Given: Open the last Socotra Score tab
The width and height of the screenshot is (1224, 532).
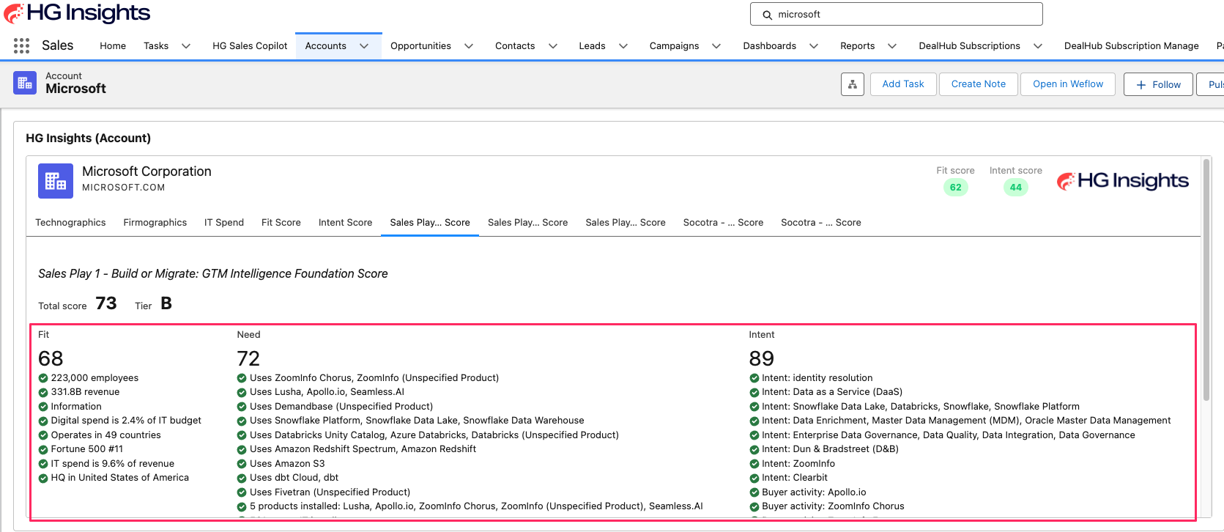Looking at the screenshot, I should point(821,223).
